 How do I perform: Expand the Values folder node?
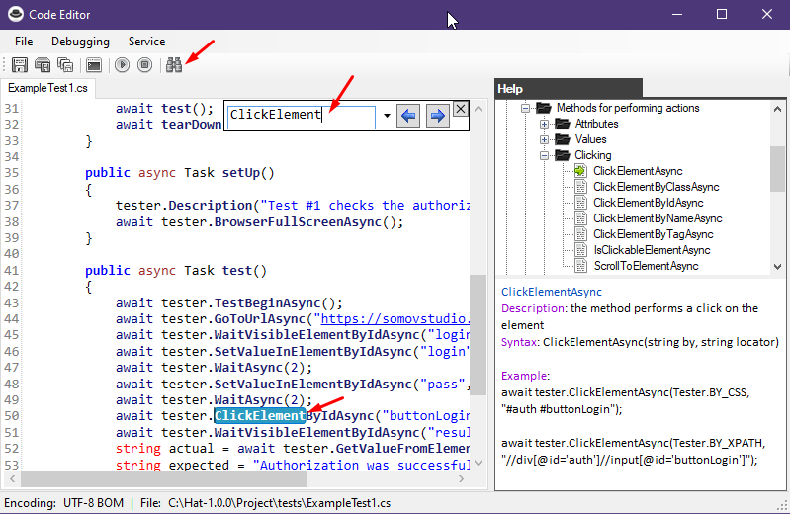point(544,139)
